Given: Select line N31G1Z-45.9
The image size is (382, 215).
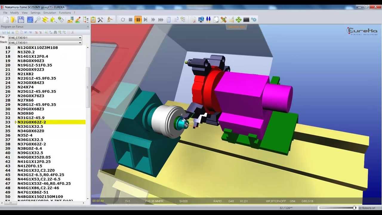Looking at the screenshot, I should click(x=31, y=118).
